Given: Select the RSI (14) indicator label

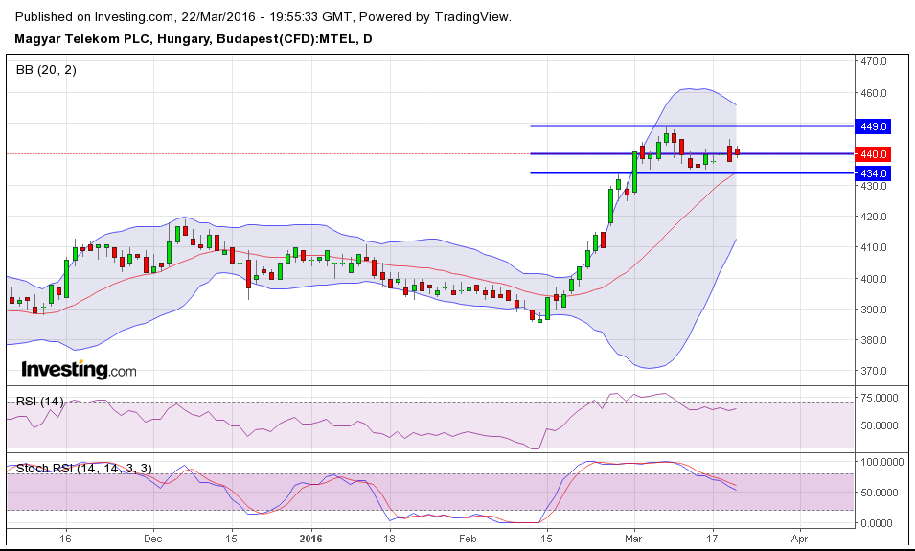Looking at the screenshot, I should 39,401.
